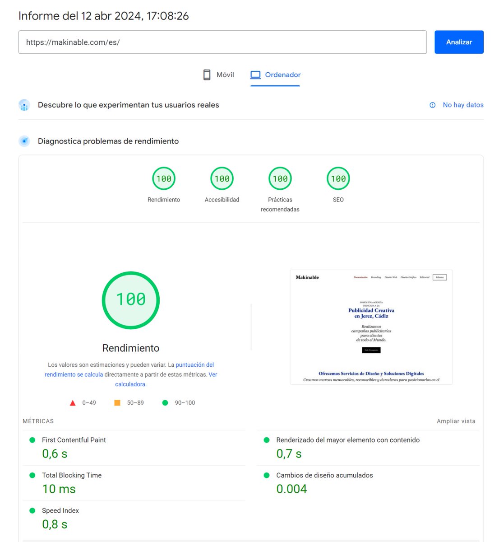
Task: Click Renderizado del mayor elemento con contenido
Action: point(348,440)
